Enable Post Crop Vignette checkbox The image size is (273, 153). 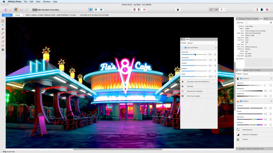pos(186,96)
